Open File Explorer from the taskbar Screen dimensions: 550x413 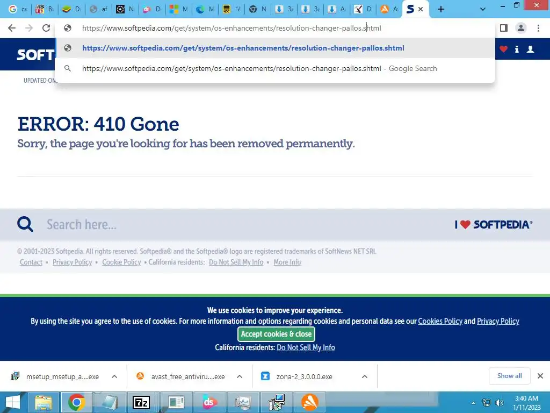tap(44, 402)
